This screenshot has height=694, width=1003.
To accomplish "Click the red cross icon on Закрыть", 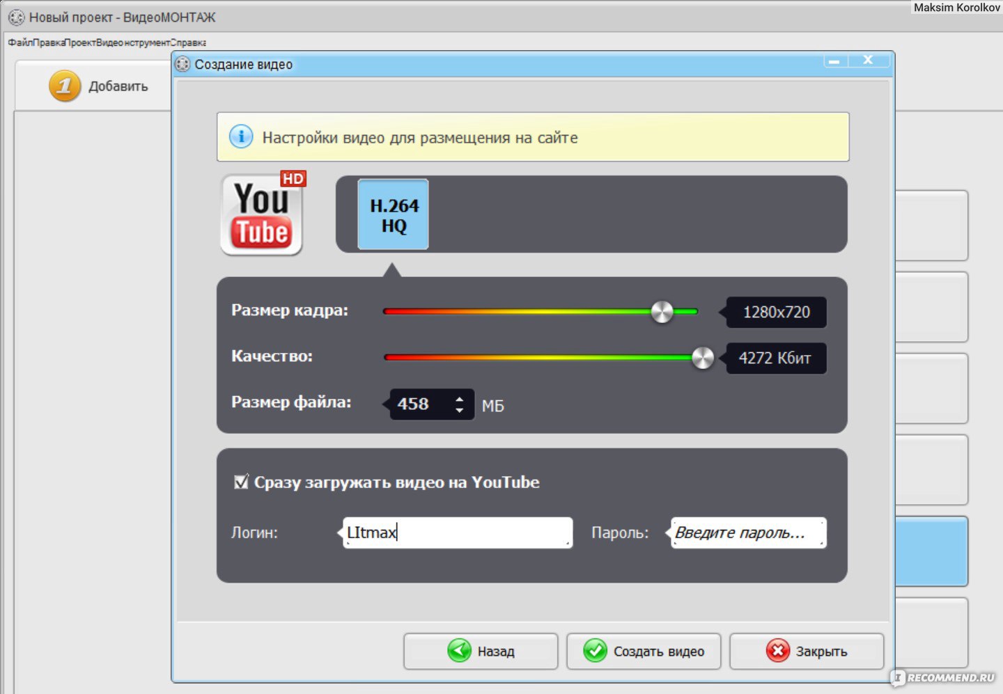I will [777, 651].
